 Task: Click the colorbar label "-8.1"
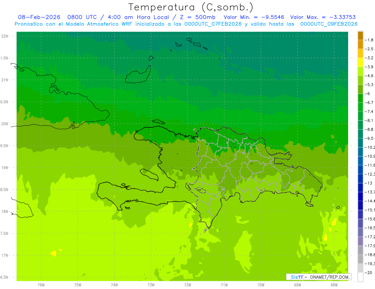pyautogui.click(x=369, y=120)
